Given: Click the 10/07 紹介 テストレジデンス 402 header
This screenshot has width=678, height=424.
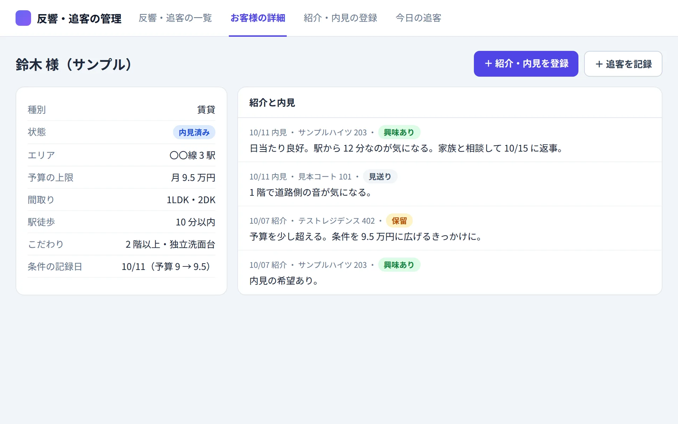Looking at the screenshot, I should [x=312, y=221].
